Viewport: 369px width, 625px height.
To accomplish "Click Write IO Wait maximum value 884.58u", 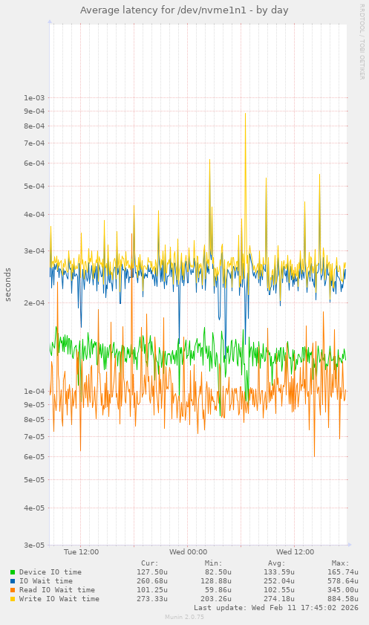I will [343, 598].
